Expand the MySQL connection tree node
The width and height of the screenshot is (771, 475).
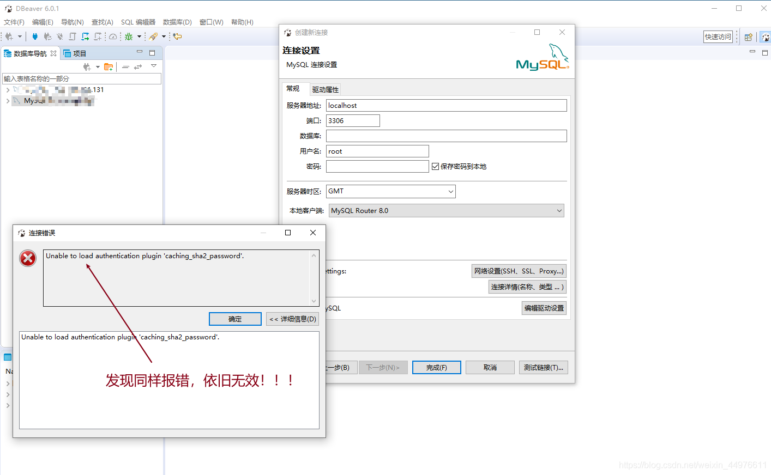click(8, 101)
